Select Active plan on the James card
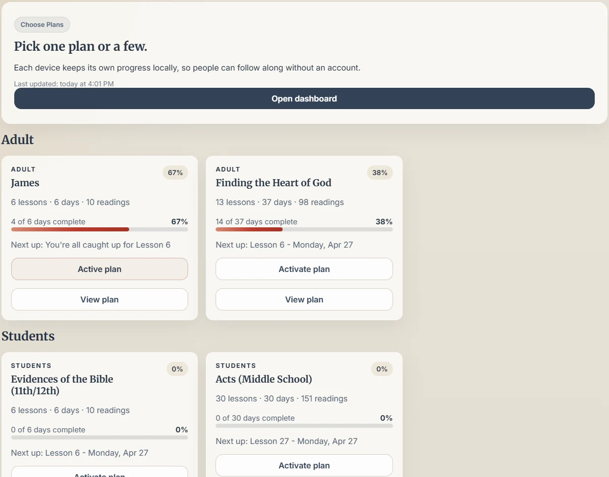 click(99, 269)
